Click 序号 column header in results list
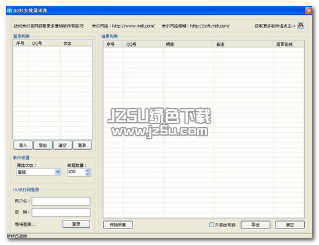The image size is (319, 245). tap(113, 44)
